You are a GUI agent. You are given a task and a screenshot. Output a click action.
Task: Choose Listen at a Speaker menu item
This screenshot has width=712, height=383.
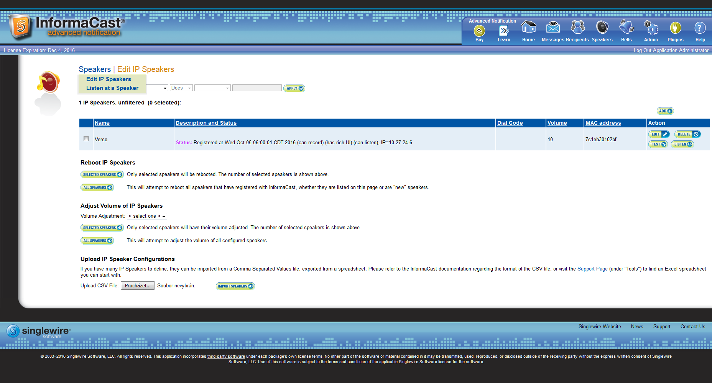point(112,88)
